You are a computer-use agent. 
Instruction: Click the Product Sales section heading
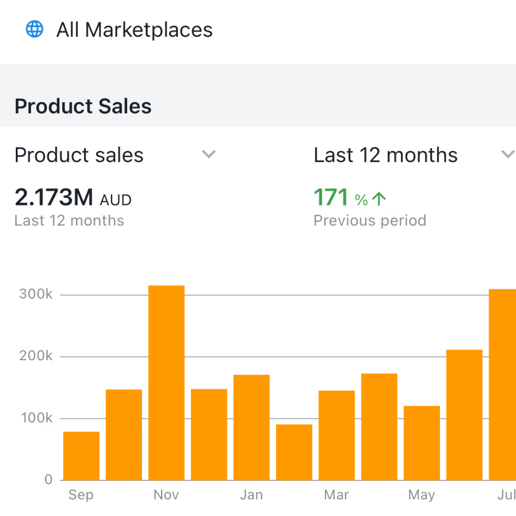coord(83,106)
